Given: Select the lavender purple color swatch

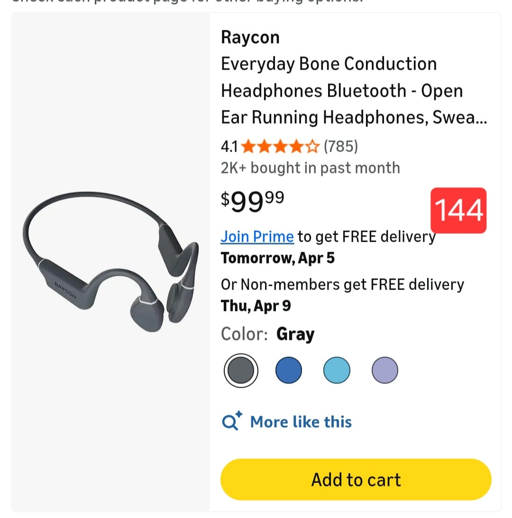Looking at the screenshot, I should pos(384,371).
